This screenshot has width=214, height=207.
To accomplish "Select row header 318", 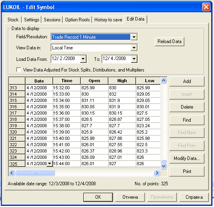I will (x=17, y=119).
